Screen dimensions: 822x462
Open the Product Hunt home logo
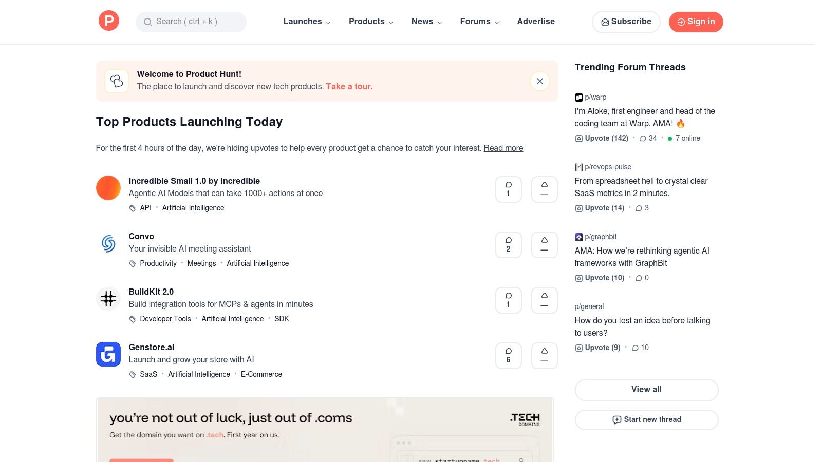109,21
